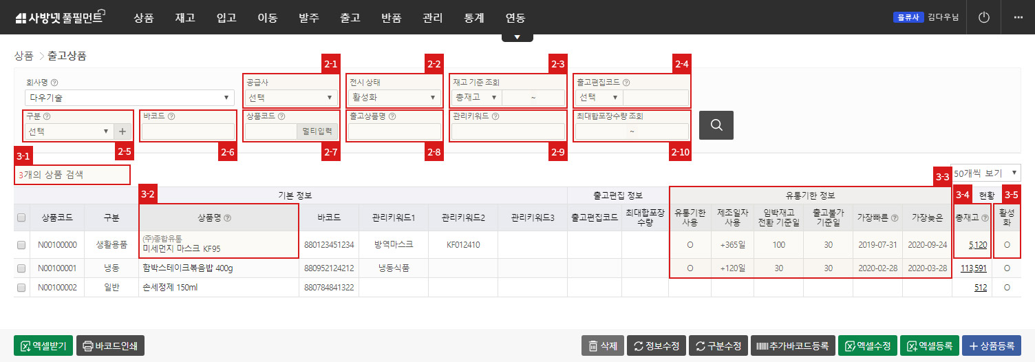Click help icon next to 회사명
This screenshot has height=362, width=1035.
(x=54, y=82)
